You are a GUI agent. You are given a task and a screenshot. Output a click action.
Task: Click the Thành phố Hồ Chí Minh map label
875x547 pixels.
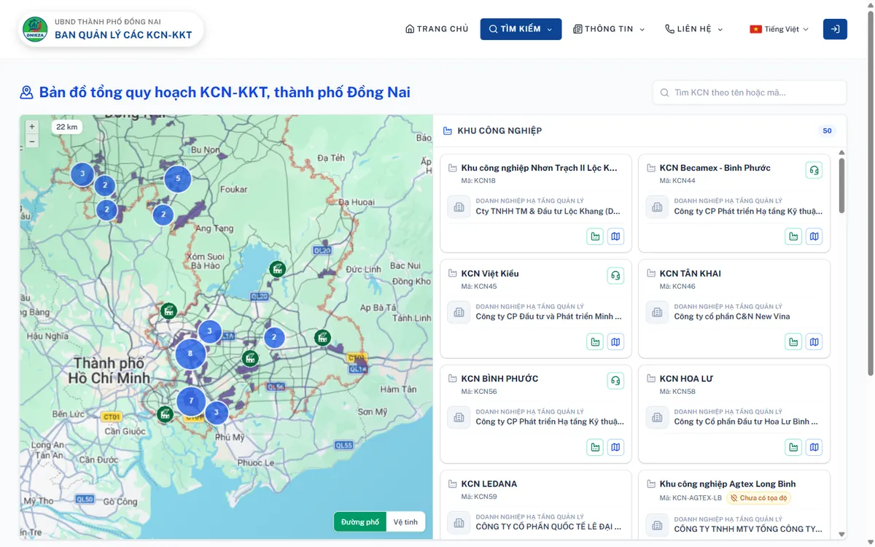(109, 371)
